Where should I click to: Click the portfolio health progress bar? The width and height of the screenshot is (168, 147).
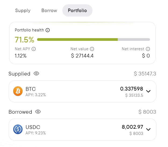(93, 40)
